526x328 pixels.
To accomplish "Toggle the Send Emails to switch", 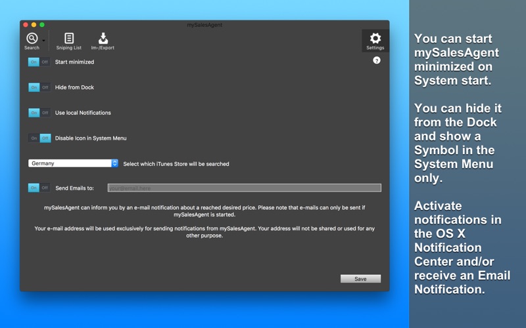I will pyautogui.click(x=39, y=188).
